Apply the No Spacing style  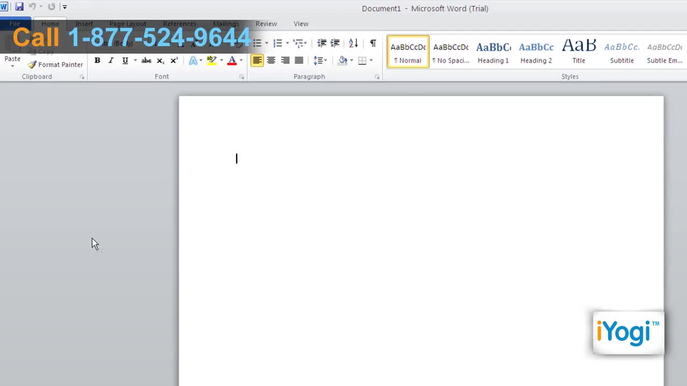coord(450,51)
